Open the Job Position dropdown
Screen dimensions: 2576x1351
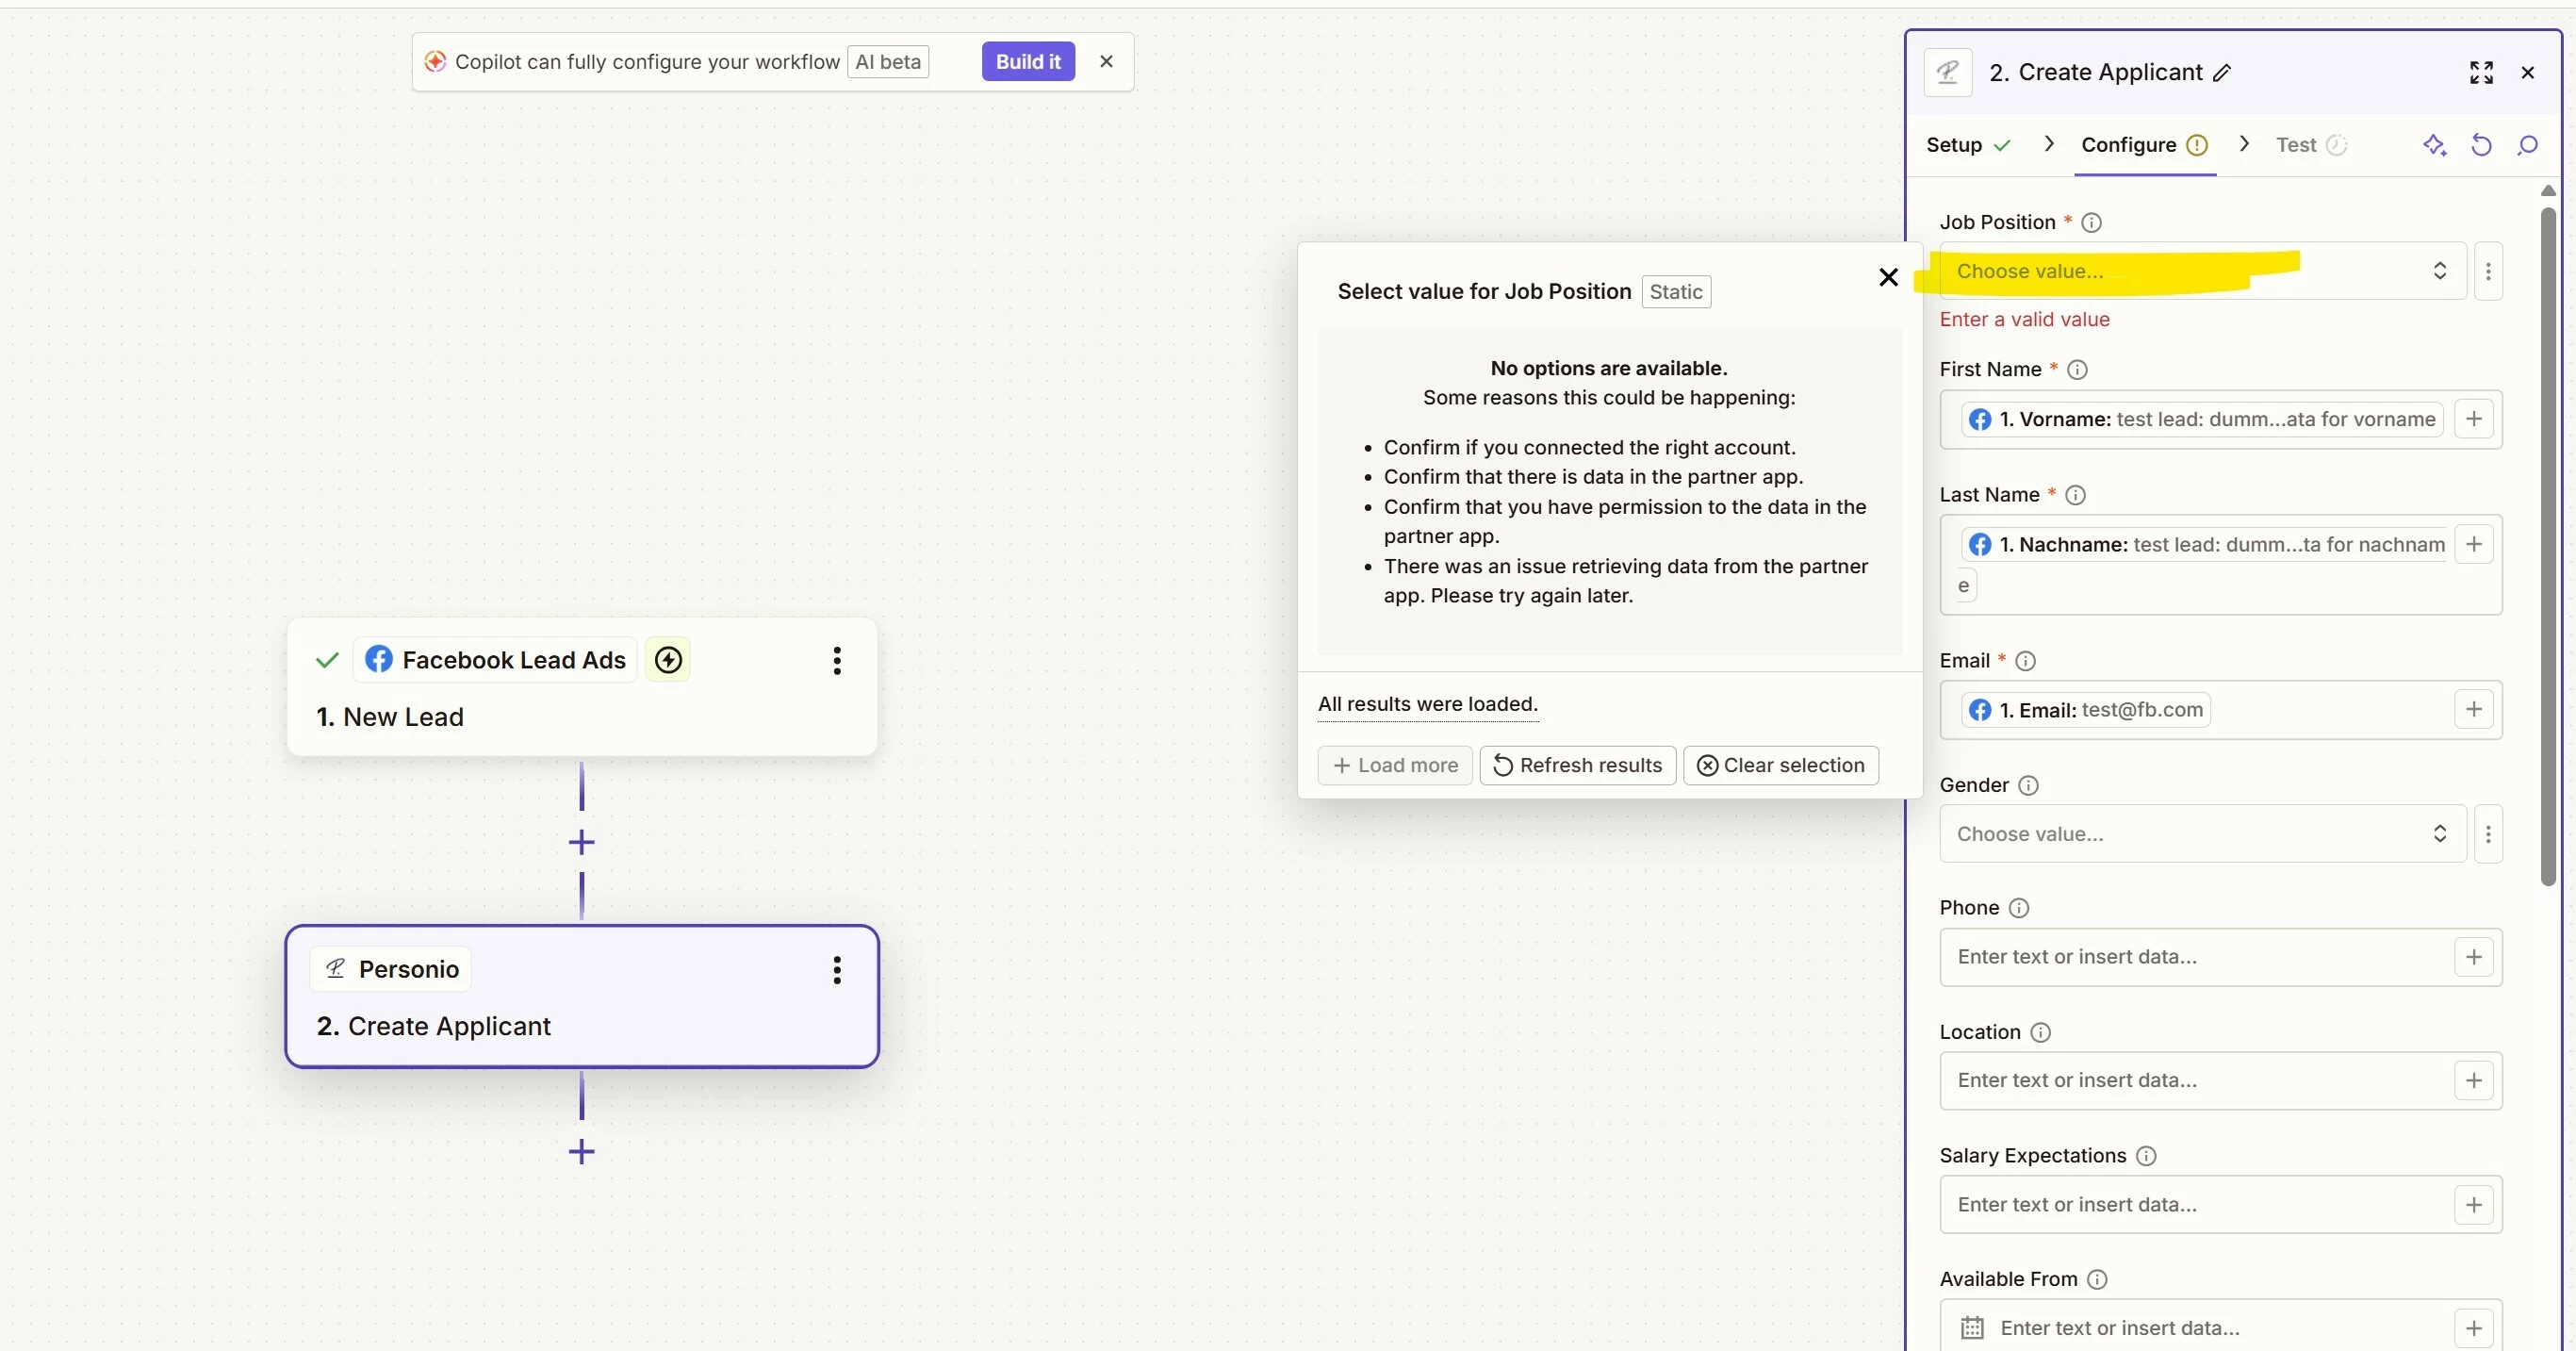[2200, 271]
